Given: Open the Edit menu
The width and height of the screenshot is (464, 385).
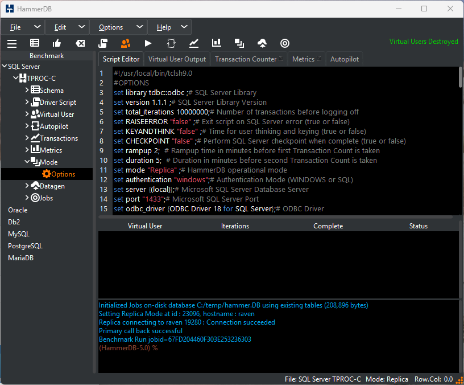Looking at the screenshot, I should (x=67, y=27).
